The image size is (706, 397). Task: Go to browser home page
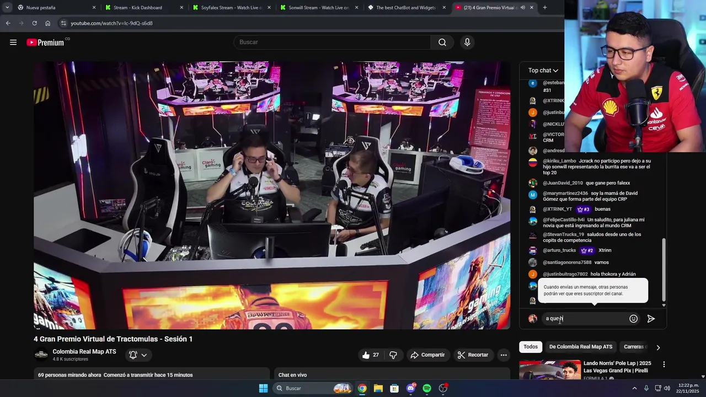tap(47, 23)
